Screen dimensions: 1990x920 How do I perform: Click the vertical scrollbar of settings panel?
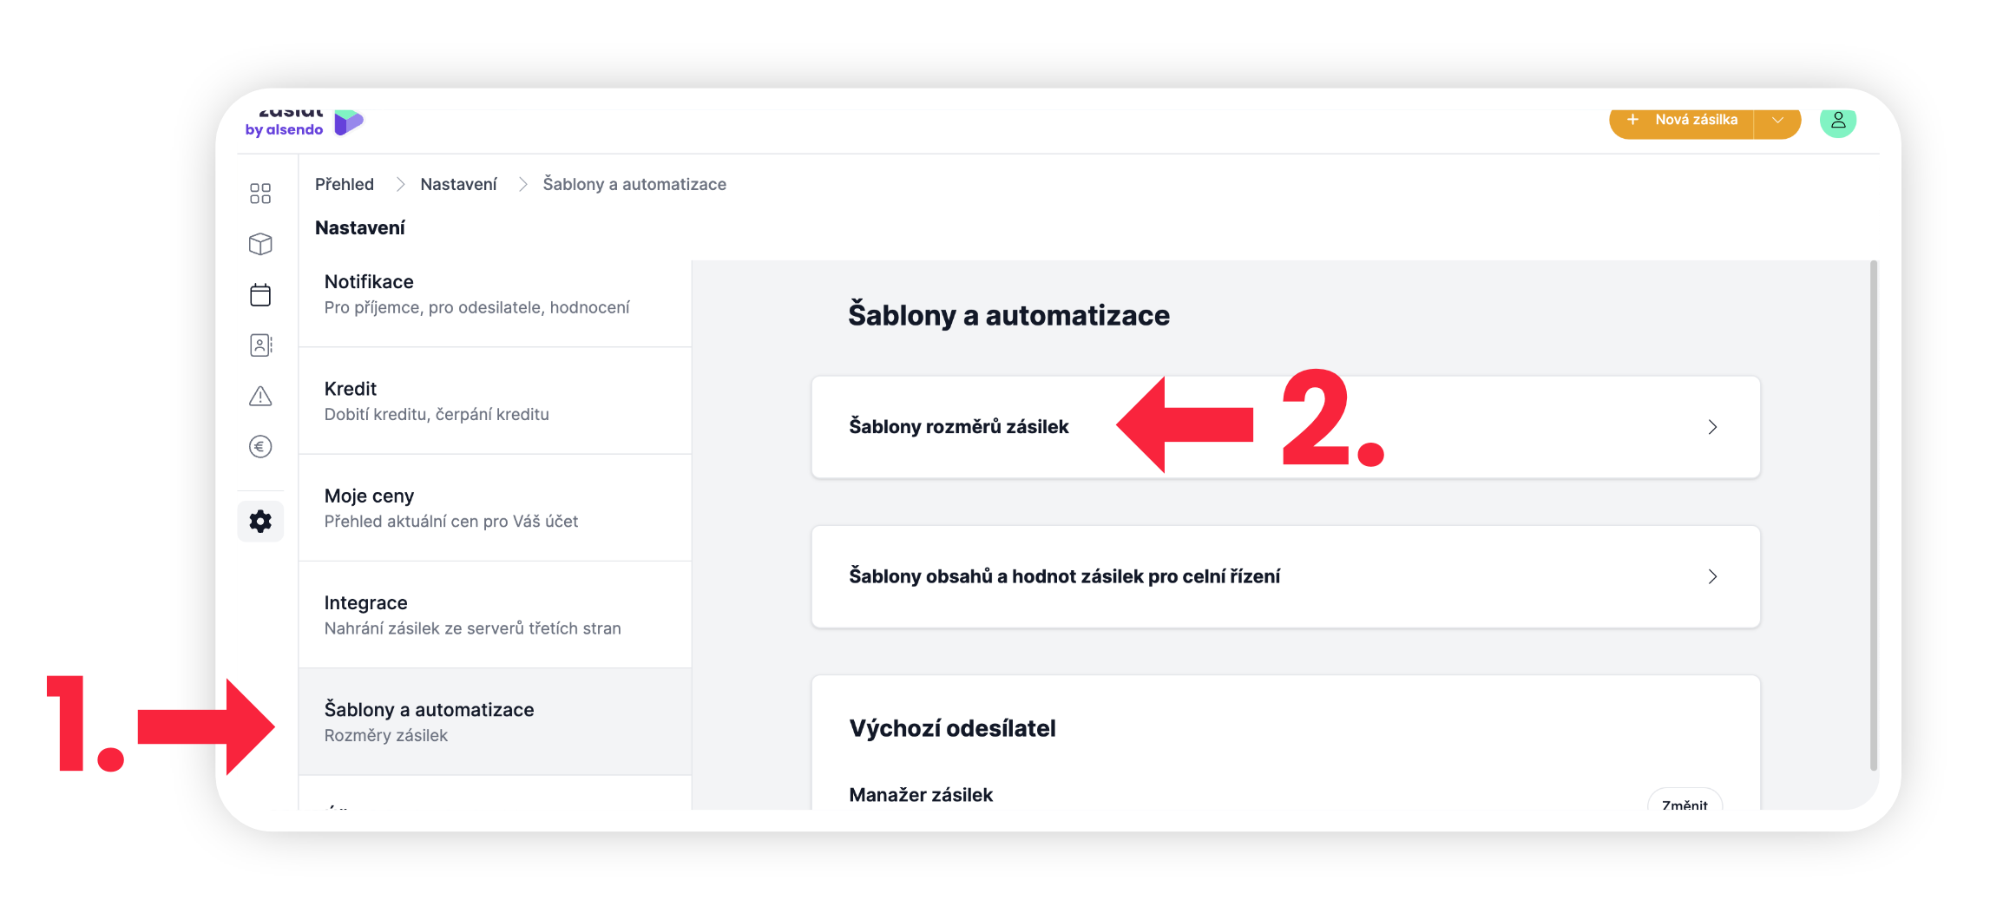click(x=1873, y=515)
